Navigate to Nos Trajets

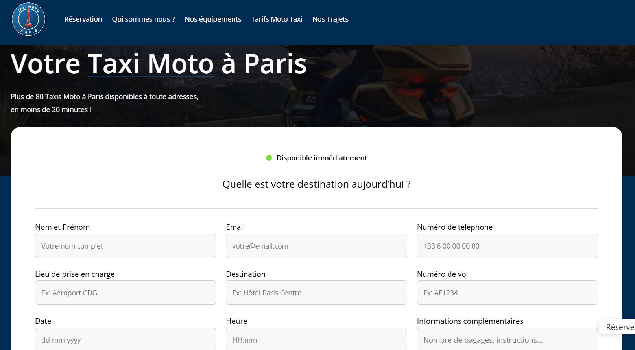(x=330, y=19)
